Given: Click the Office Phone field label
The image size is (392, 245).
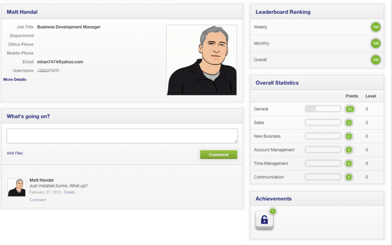Looking at the screenshot, I should [x=21, y=45].
